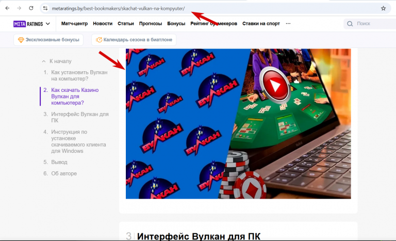
Task: Collapse contents with К началу chevron
Action: coord(44,61)
